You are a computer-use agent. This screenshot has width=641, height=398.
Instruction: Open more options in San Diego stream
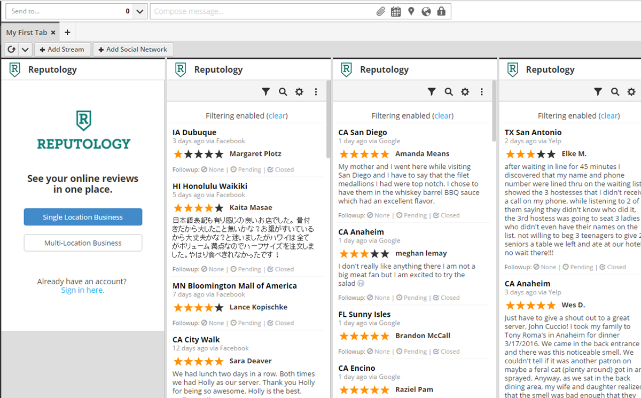(481, 92)
